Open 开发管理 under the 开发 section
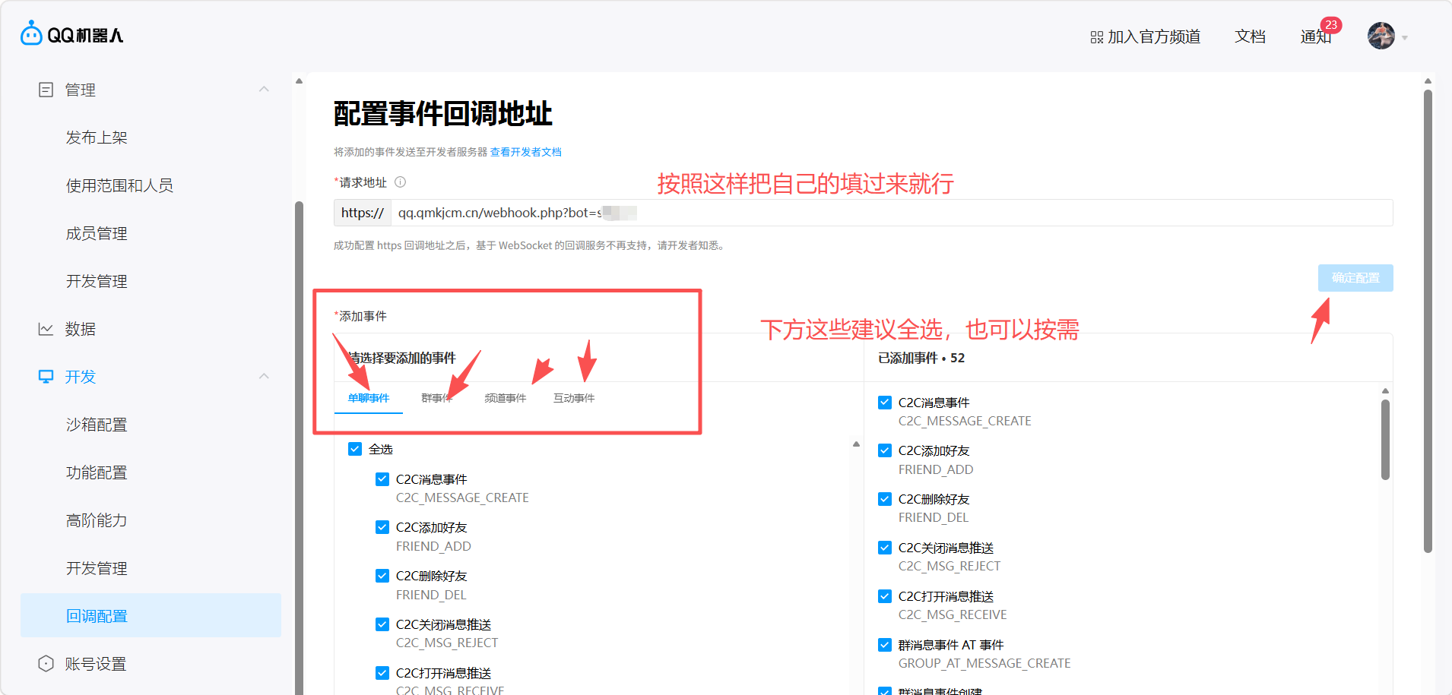The height and width of the screenshot is (695, 1452). [97, 568]
